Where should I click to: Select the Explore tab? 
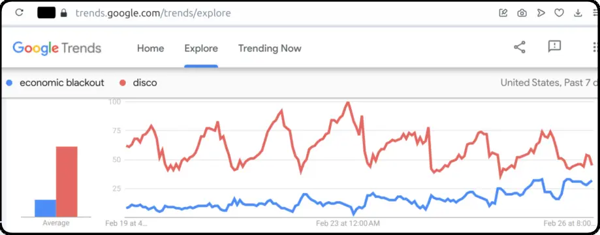click(201, 48)
